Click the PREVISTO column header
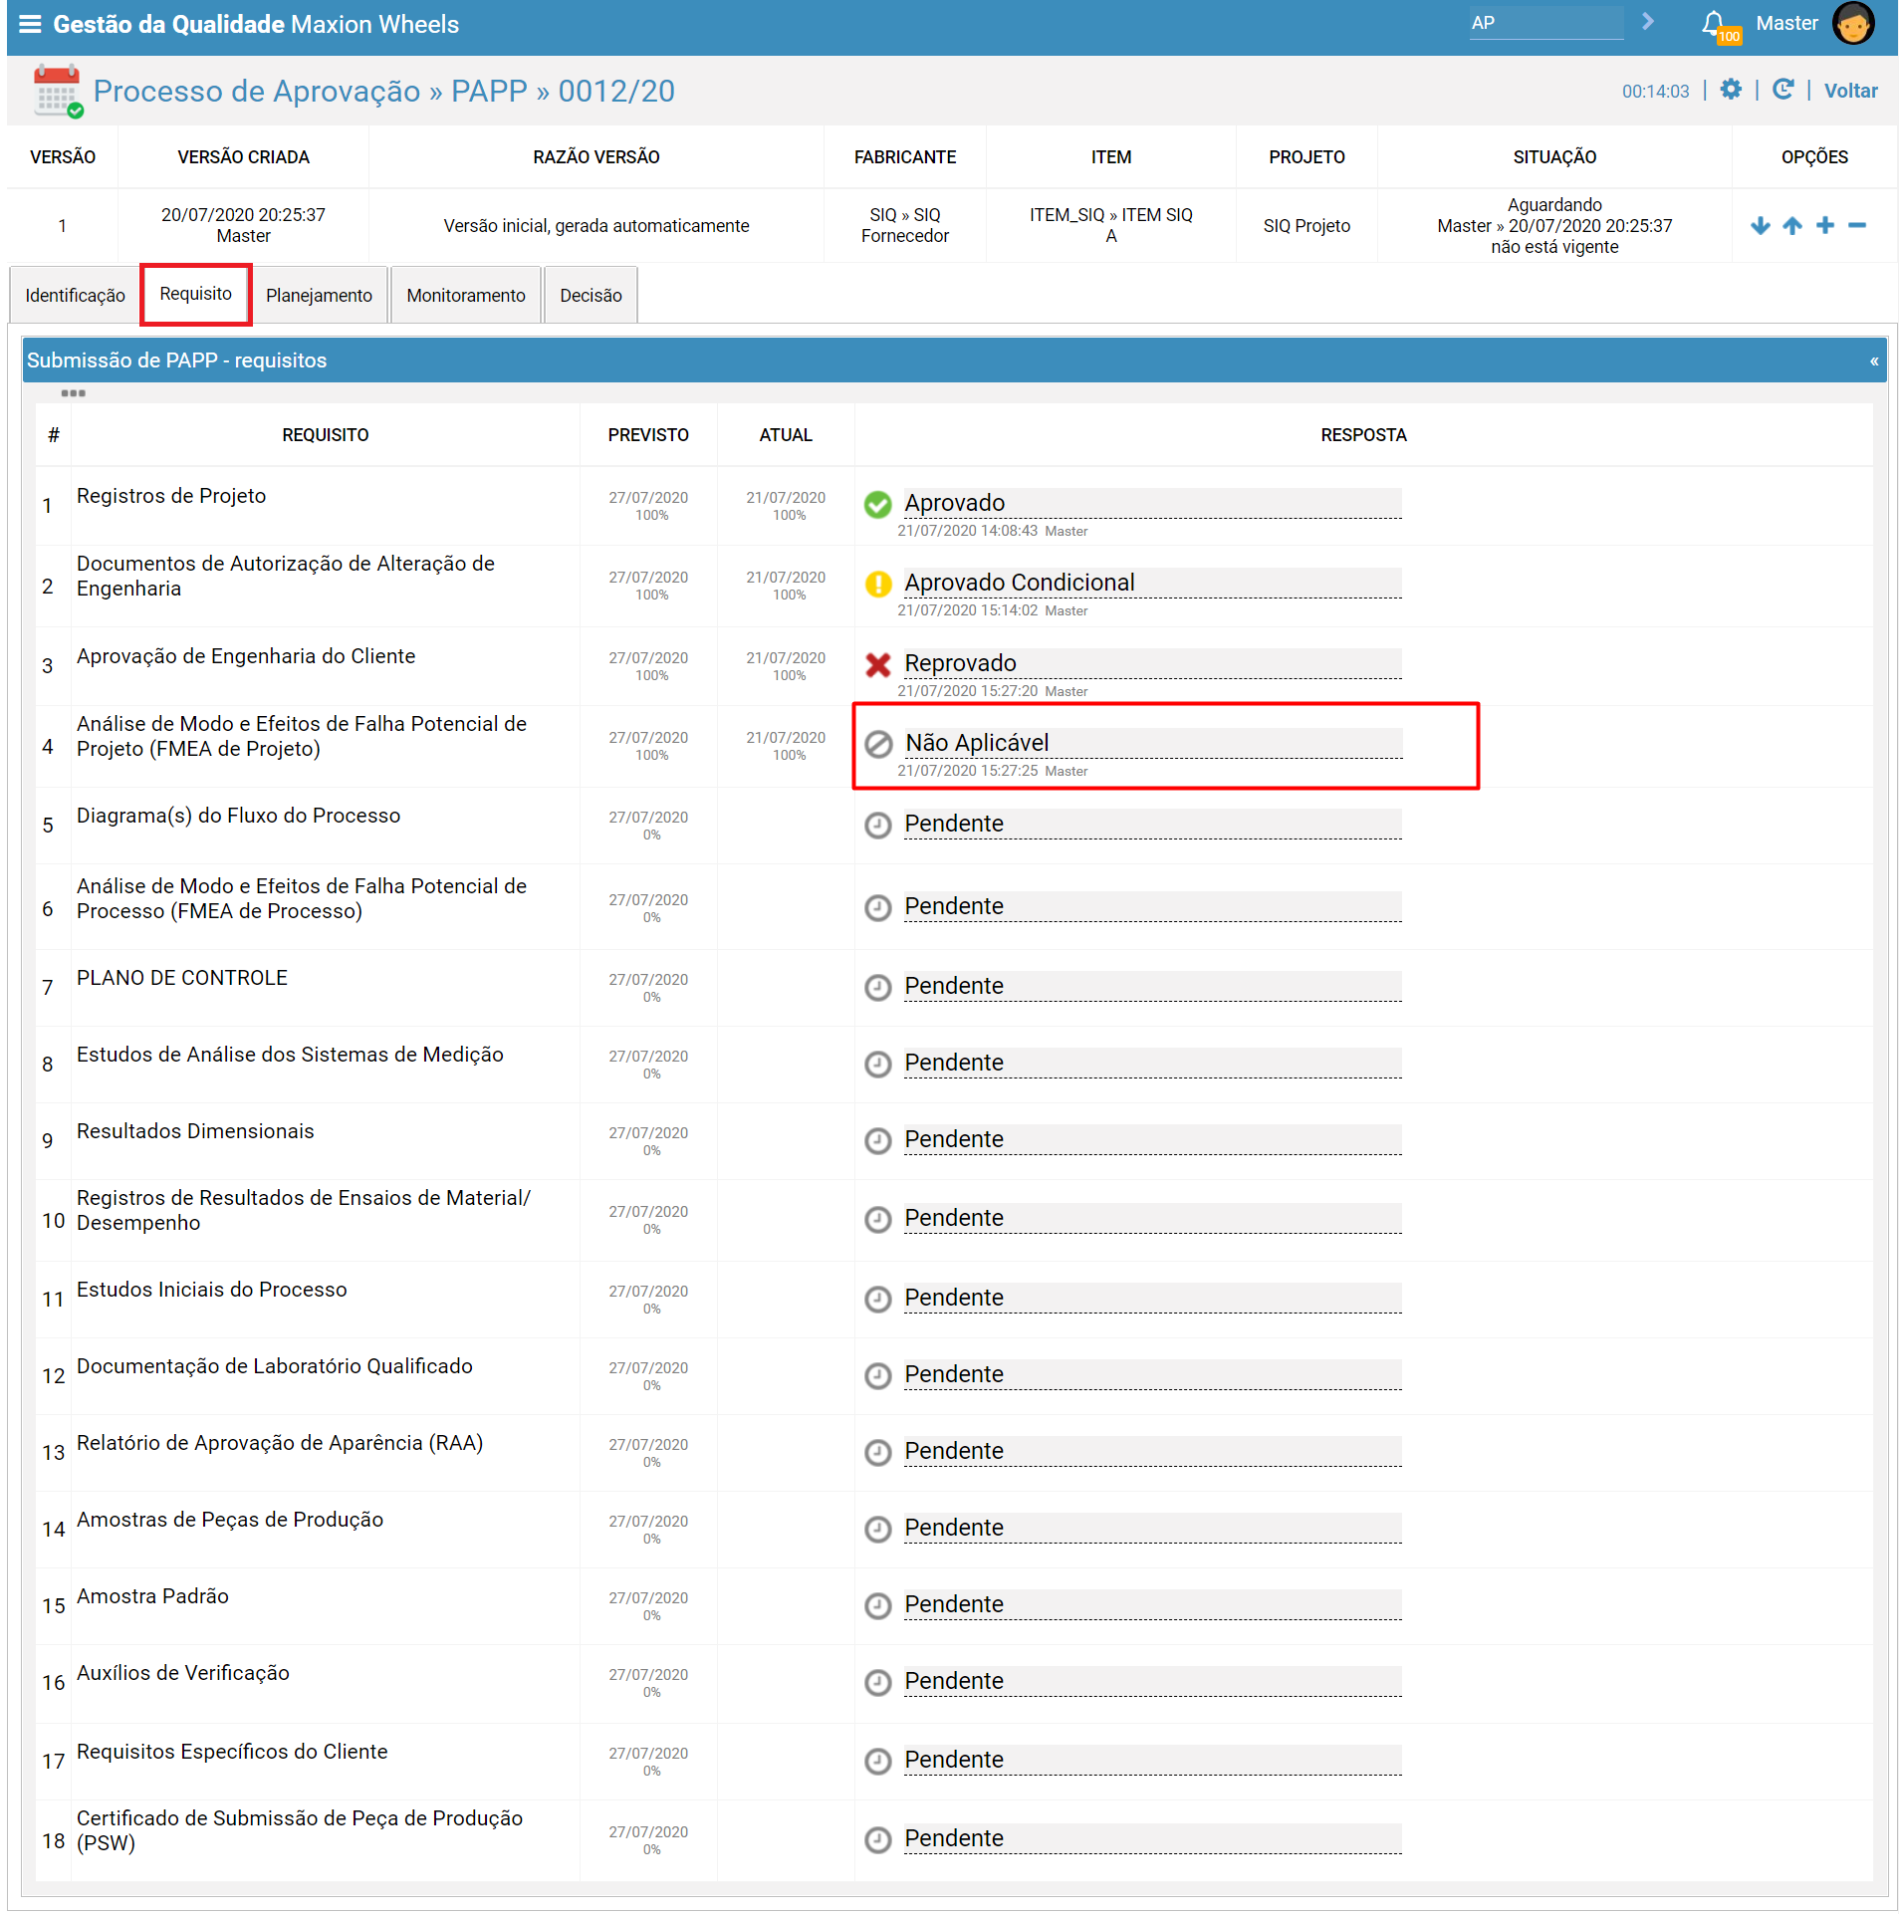Viewport: 1899px width, 1914px height. click(x=648, y=435)
